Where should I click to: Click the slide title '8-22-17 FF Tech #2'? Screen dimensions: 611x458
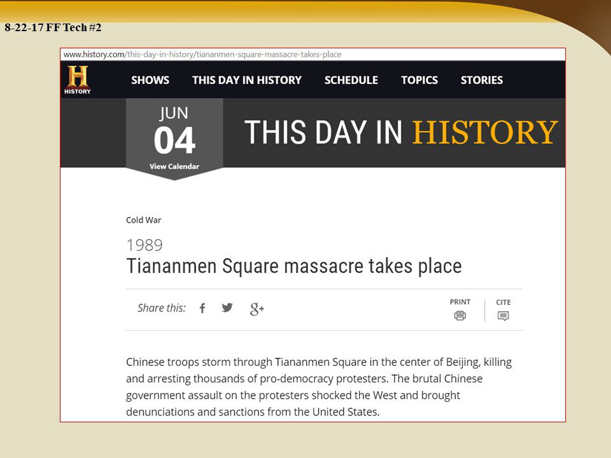point(53,27)
